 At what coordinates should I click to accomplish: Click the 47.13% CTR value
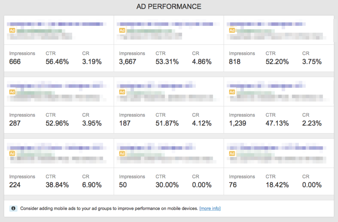pos(277,123)
